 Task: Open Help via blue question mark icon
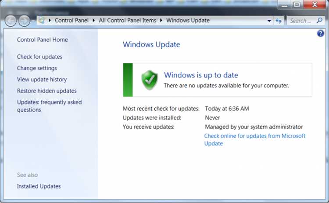[x=320, y=33]
